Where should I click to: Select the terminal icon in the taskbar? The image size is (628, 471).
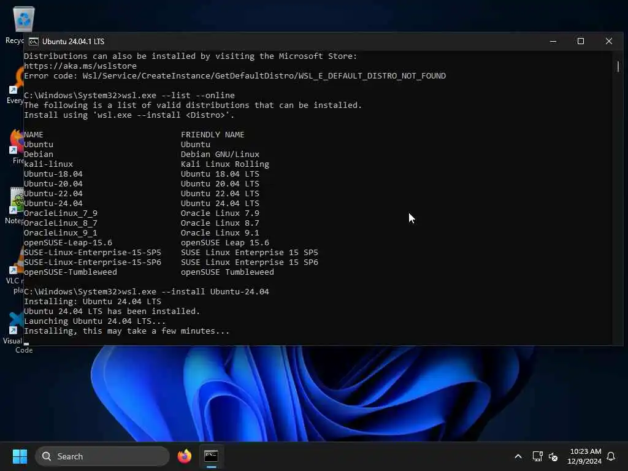pos(211,456)
